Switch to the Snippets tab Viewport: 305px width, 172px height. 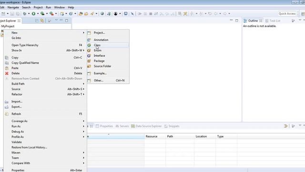pyautogui.click(x=172, y=126)
